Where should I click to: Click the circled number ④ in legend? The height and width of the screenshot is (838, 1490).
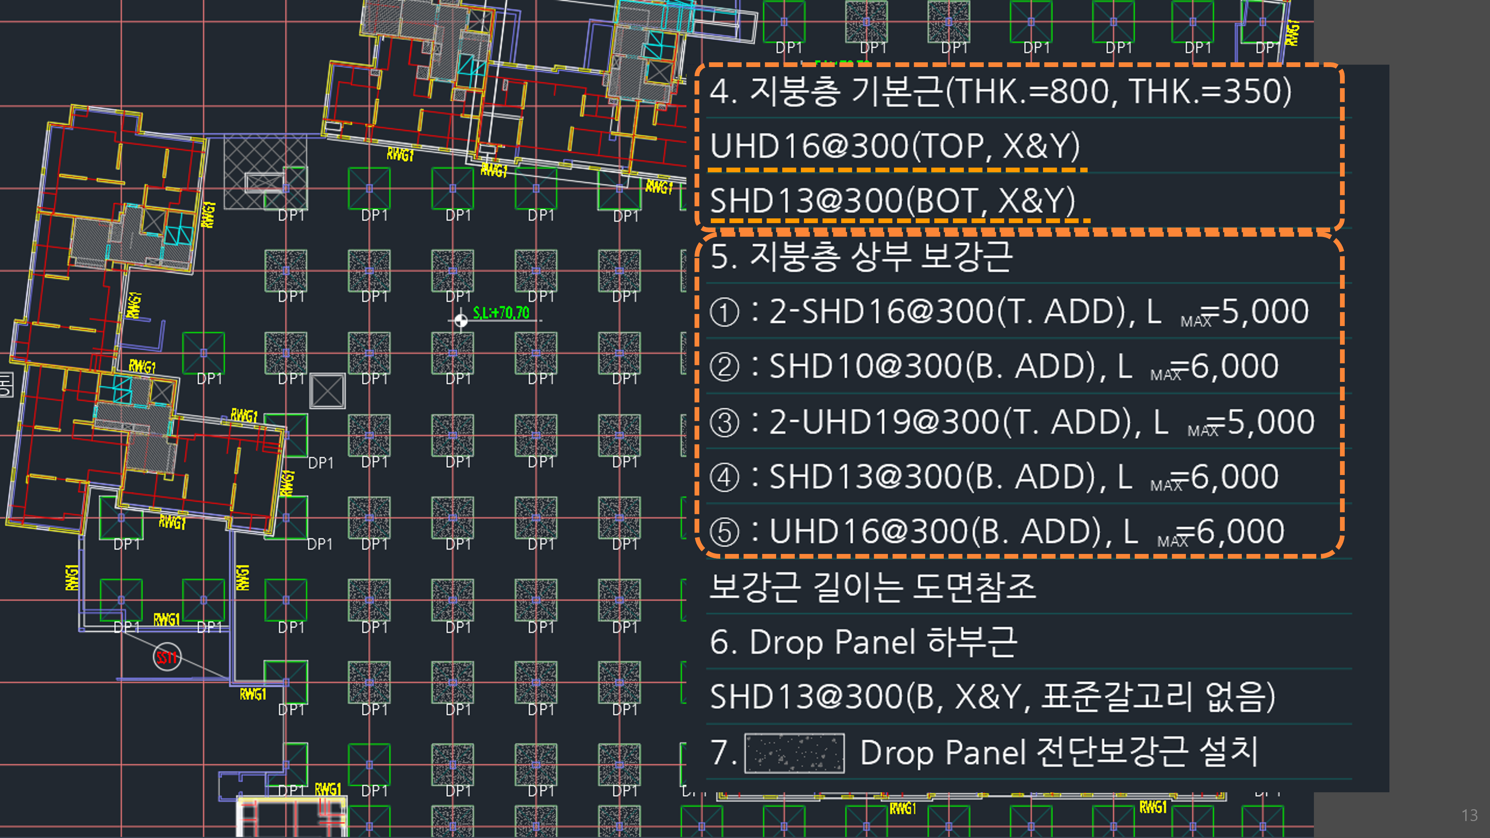[x=724, y=478]
